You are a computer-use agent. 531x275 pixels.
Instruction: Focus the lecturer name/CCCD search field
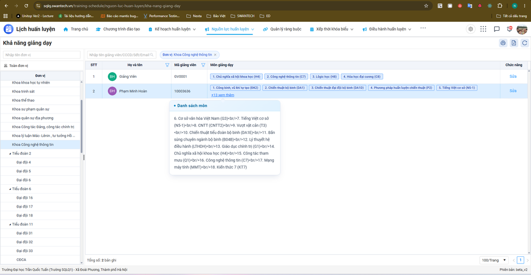coord(121,55)
